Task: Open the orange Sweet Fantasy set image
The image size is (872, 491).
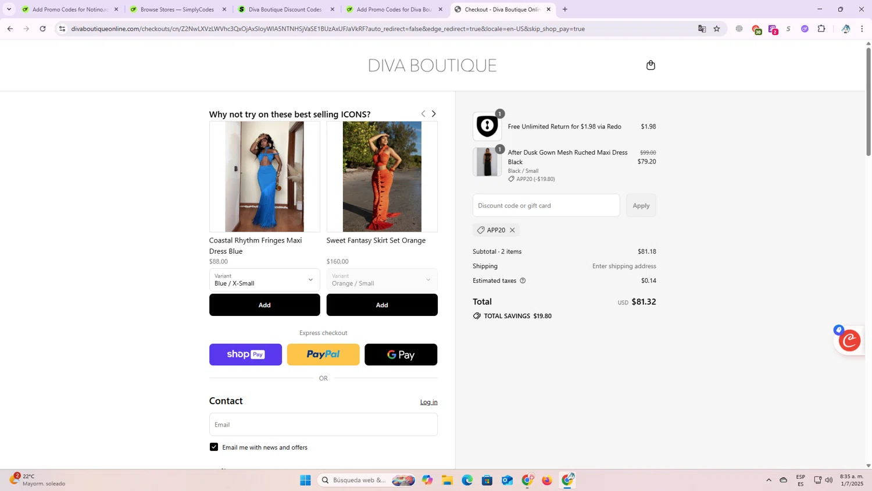Action: pos(382,176)
